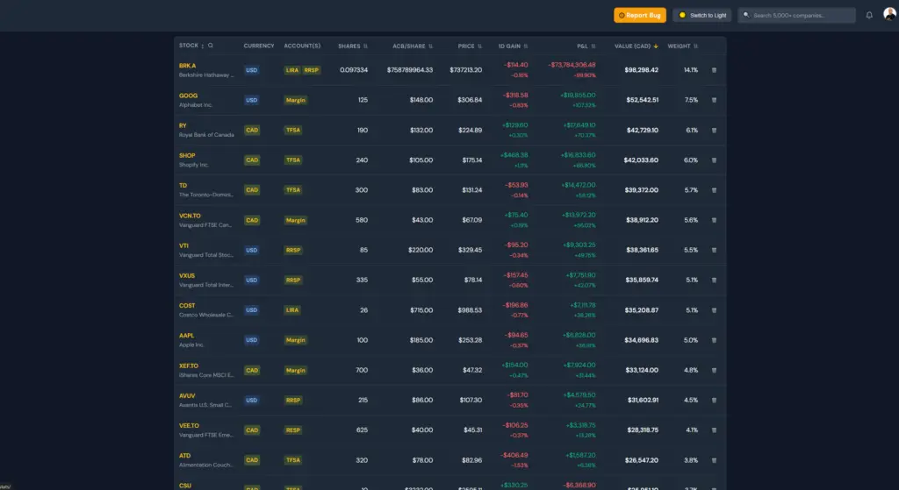This screenshot has height=490, width=899.
Task: Sort by the PRICE column
Action: pos(470,46)
